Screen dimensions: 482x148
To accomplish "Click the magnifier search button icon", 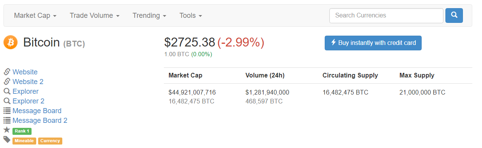I will [454, 15].
